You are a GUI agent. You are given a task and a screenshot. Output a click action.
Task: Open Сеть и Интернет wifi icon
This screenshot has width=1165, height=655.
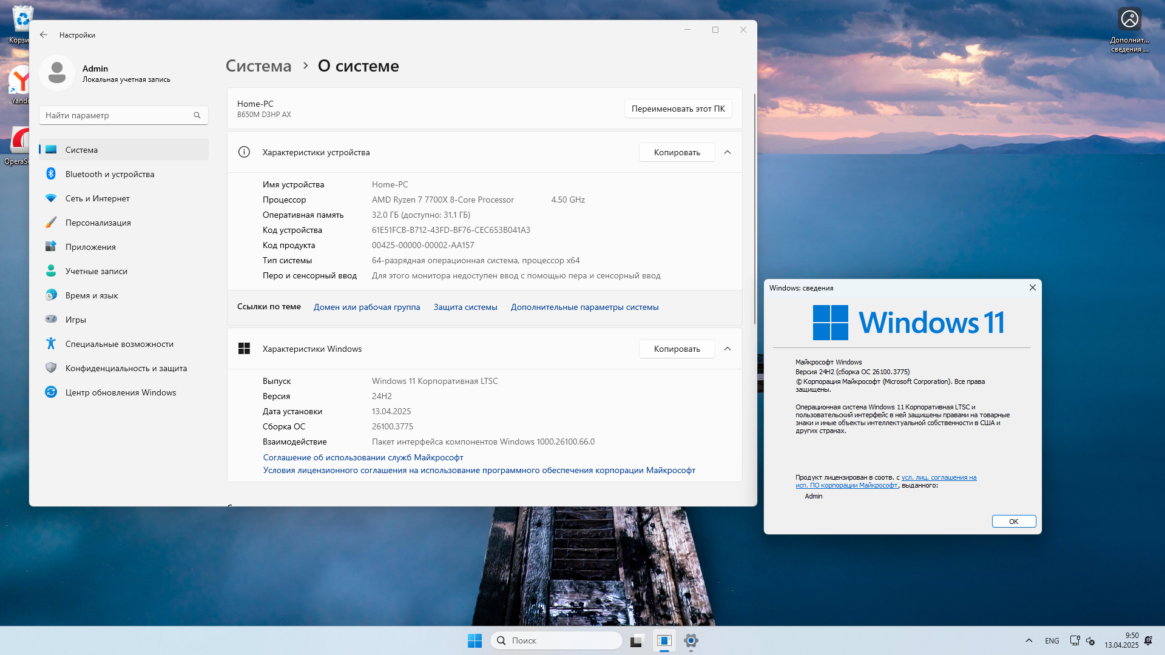(51, 198)
